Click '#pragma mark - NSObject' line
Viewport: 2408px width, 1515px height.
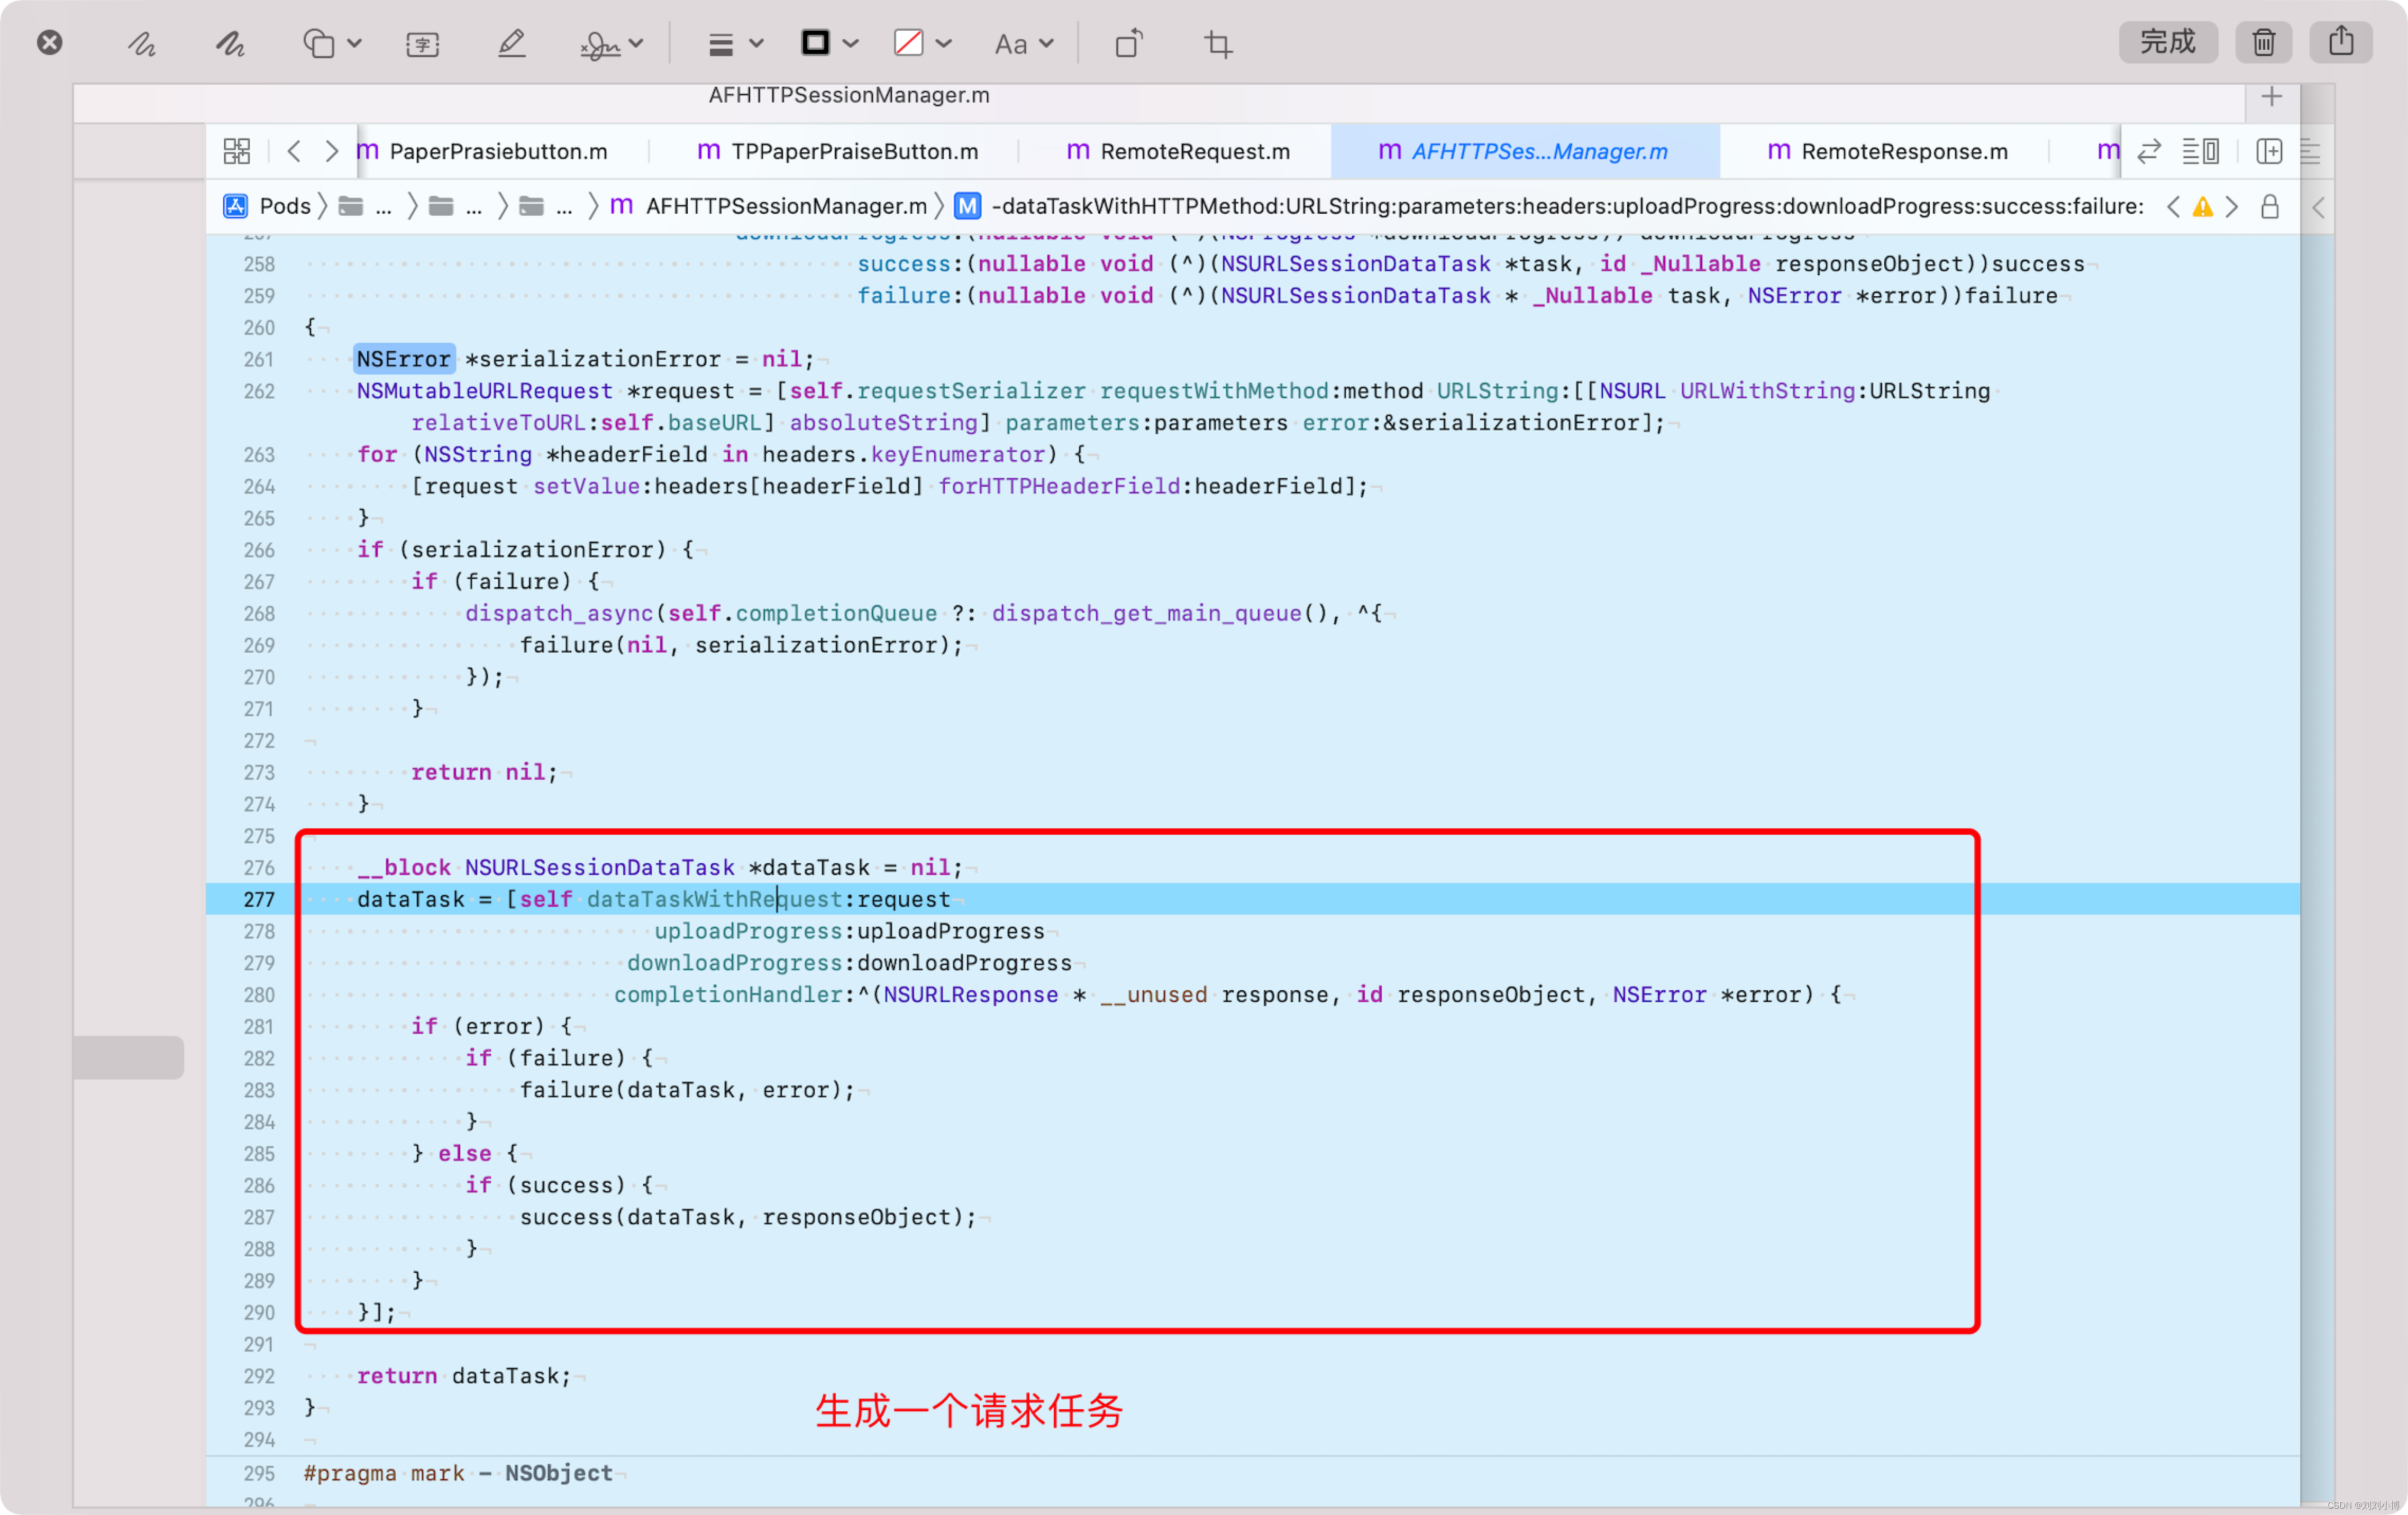(458, 1473)
